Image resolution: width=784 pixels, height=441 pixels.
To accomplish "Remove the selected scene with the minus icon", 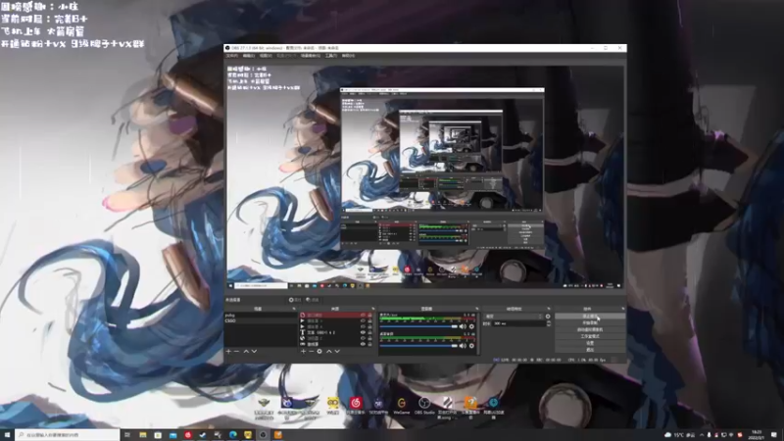I will coord(236,351).
